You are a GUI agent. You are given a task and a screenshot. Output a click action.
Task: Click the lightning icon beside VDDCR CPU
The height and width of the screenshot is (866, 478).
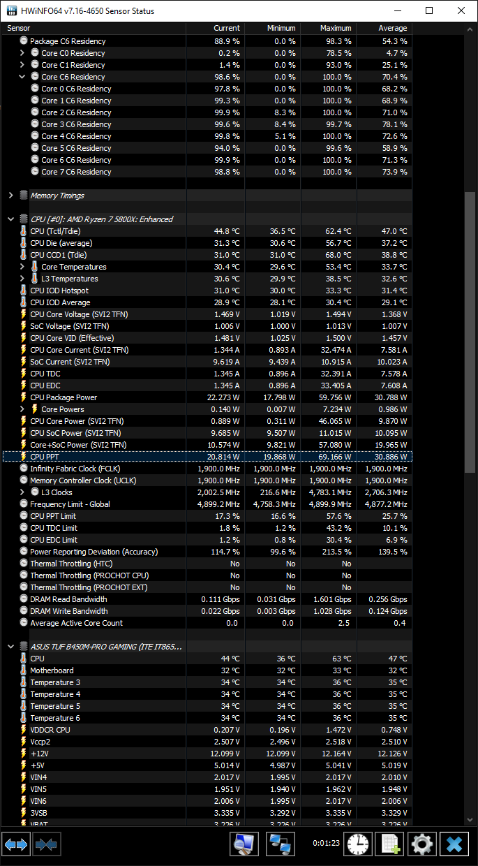pos(24,730)
